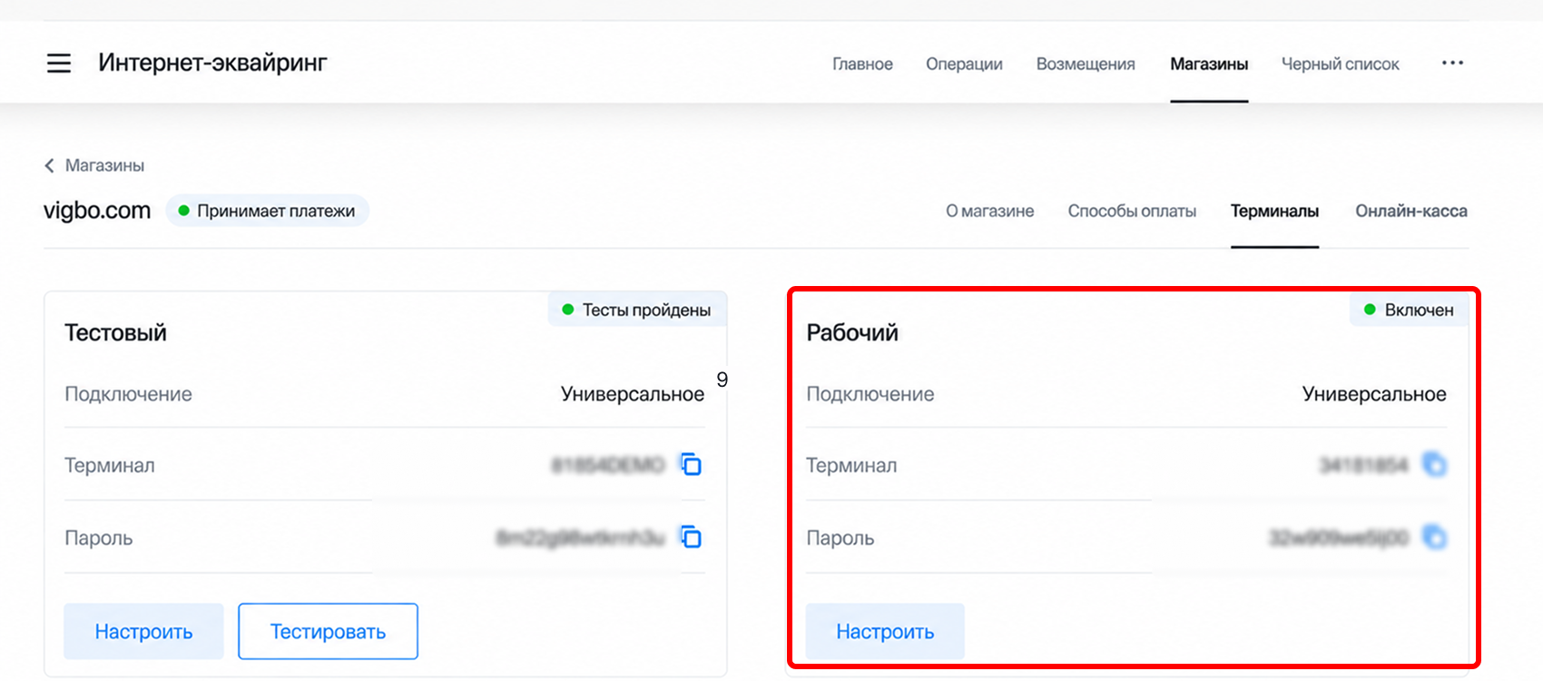Click the Подключение label in Рабочий card
Screen dimensions: 1543x681
click(870, 394)
